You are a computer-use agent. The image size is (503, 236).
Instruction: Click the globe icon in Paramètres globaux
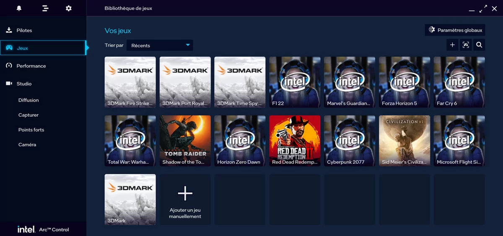(432, 30)
